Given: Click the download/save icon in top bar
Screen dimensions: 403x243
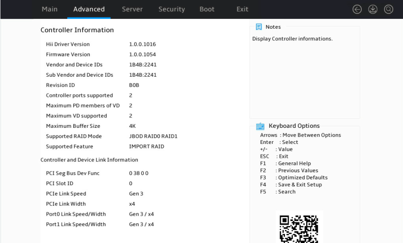Looking at the screenshot, I should pyautogui.click(x=372, y=9).
